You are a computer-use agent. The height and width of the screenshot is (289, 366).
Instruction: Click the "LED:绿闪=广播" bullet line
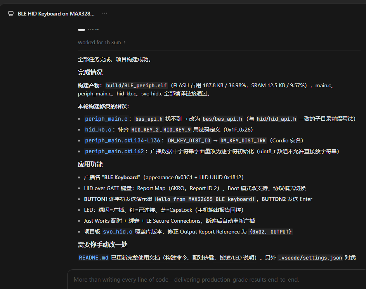click(x=164, y=210)
